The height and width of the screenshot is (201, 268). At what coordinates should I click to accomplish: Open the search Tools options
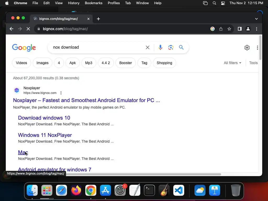253,63
